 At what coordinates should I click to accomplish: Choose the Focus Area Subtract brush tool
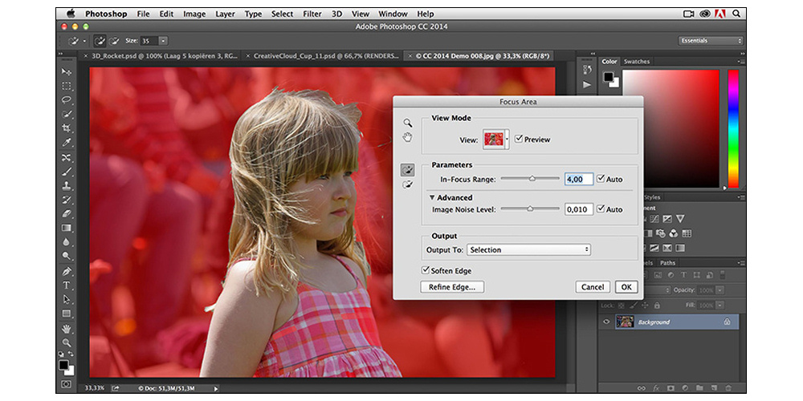click(408, 184)
